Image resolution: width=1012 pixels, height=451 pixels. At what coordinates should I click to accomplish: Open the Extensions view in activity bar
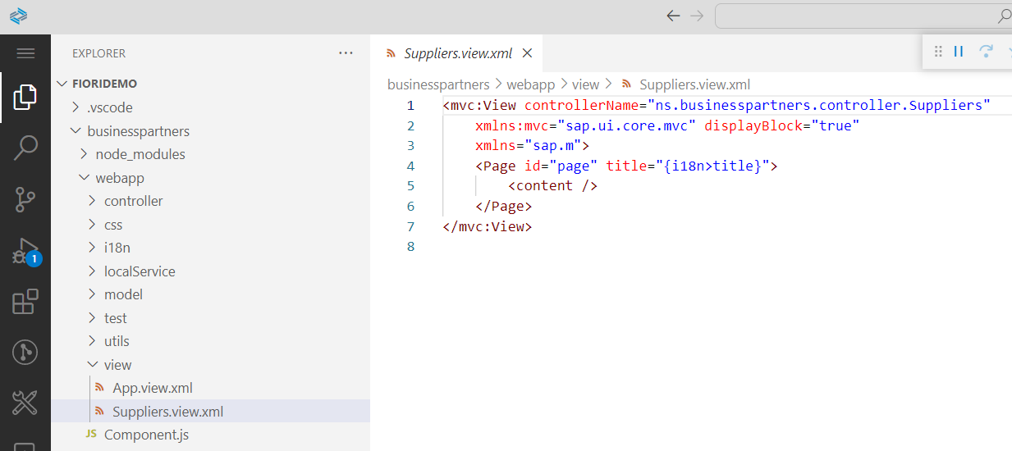[25, 302]
